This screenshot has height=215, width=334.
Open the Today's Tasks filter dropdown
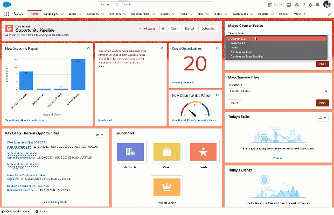(x=323, y=118)
